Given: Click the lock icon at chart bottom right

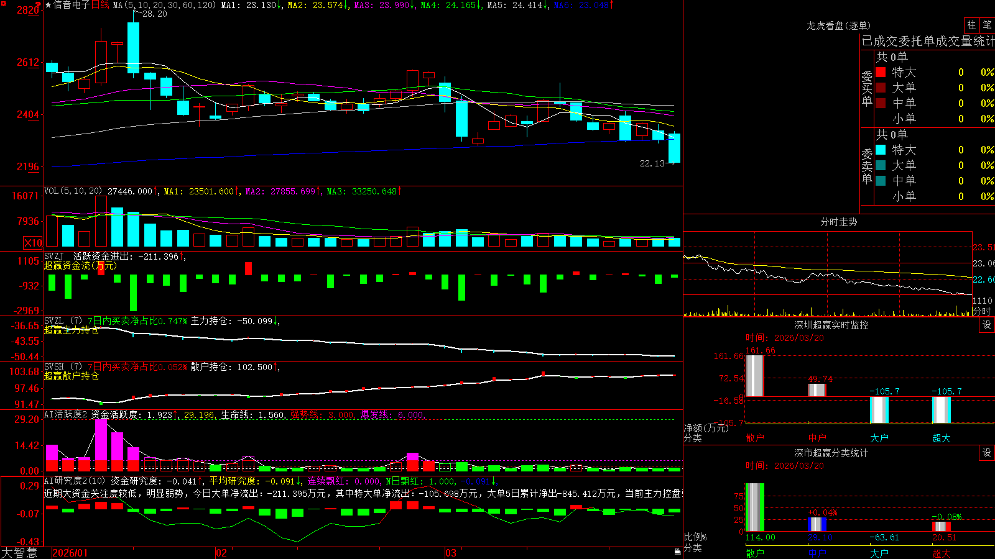Looking at the screenshot, I should click(x=677, y=551).
